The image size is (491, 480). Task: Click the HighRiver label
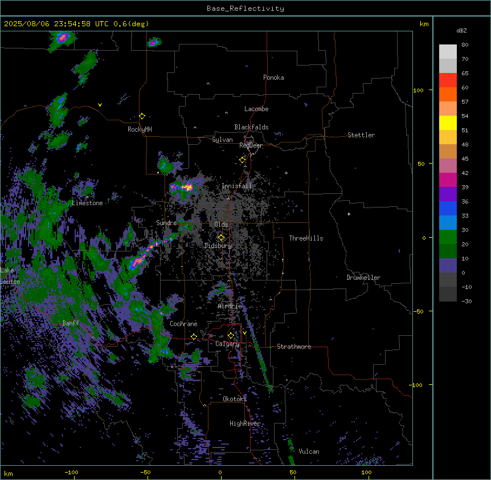pyautogui.click(x=245, y=424)
